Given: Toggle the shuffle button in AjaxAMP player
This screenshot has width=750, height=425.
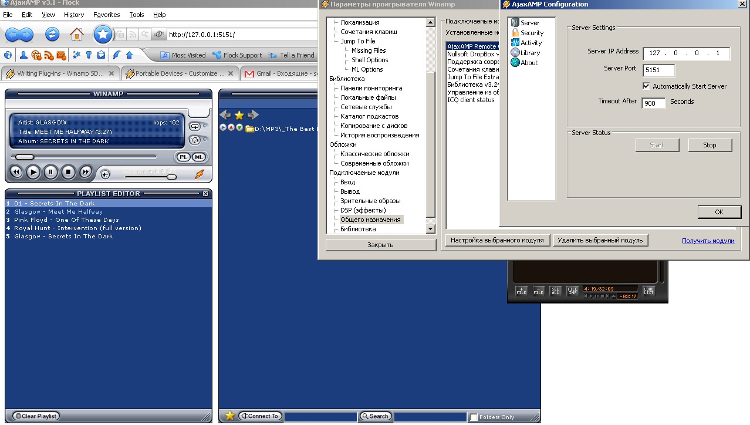Looking at the screenshot, I should [195, 140].
